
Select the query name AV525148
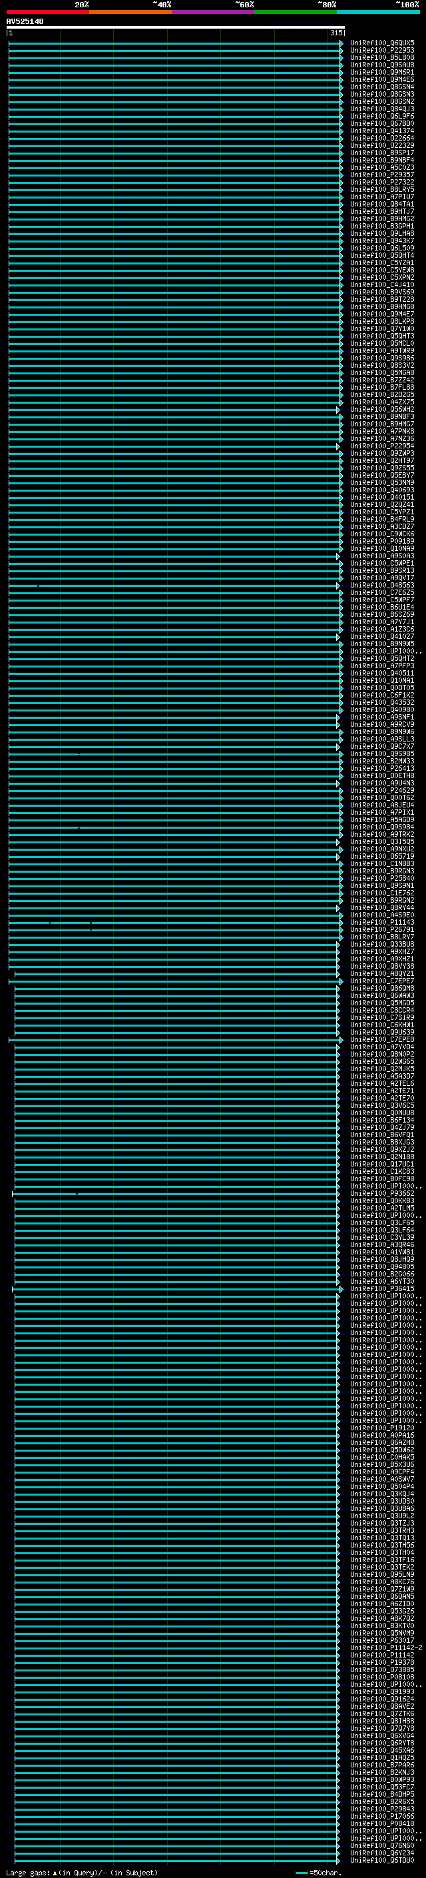click(x=25, y=22)
